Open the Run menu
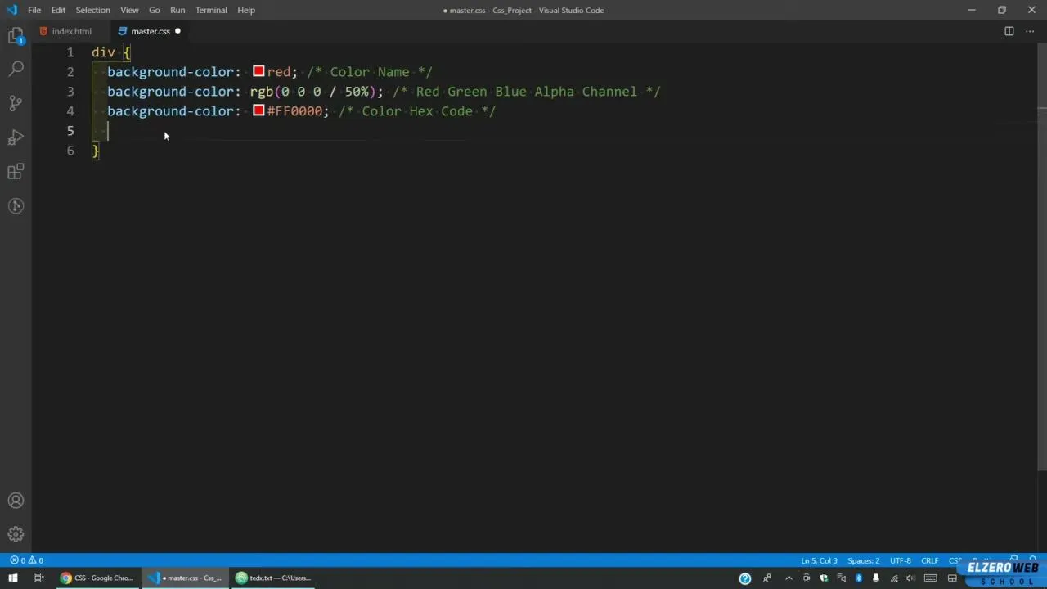Screen dimensions: 1047x589 point(177,10)
